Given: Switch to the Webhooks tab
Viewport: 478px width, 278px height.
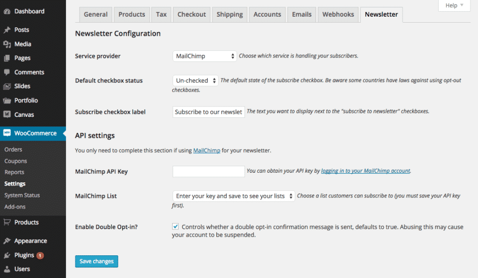Looking at the screenshot, I should click(338, 15).
